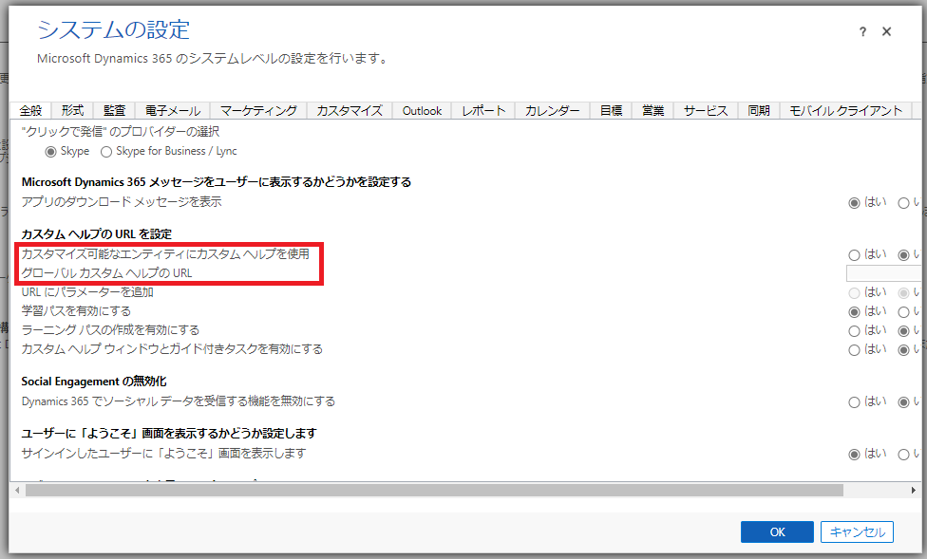
Task: Close the システムの設定 dialog with the X icon
Action: [x=886, y=32]
